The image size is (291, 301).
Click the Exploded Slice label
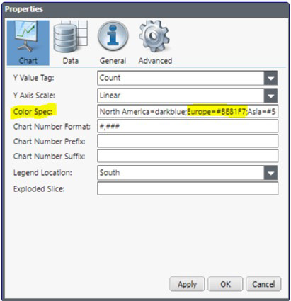point(39,188)
